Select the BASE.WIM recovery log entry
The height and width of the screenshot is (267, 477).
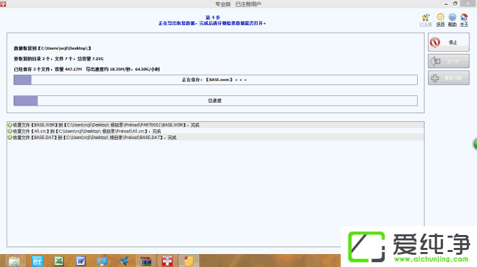click(215, 125)
